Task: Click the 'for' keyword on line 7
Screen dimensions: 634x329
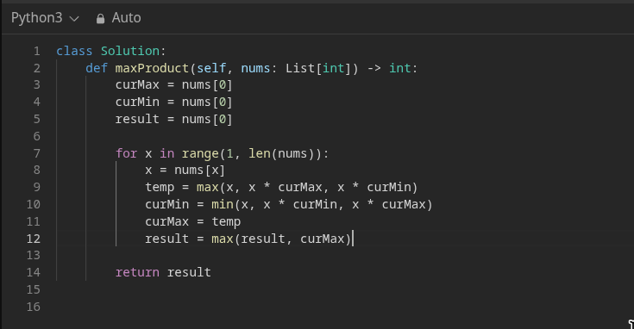Action: coord(127,153)
